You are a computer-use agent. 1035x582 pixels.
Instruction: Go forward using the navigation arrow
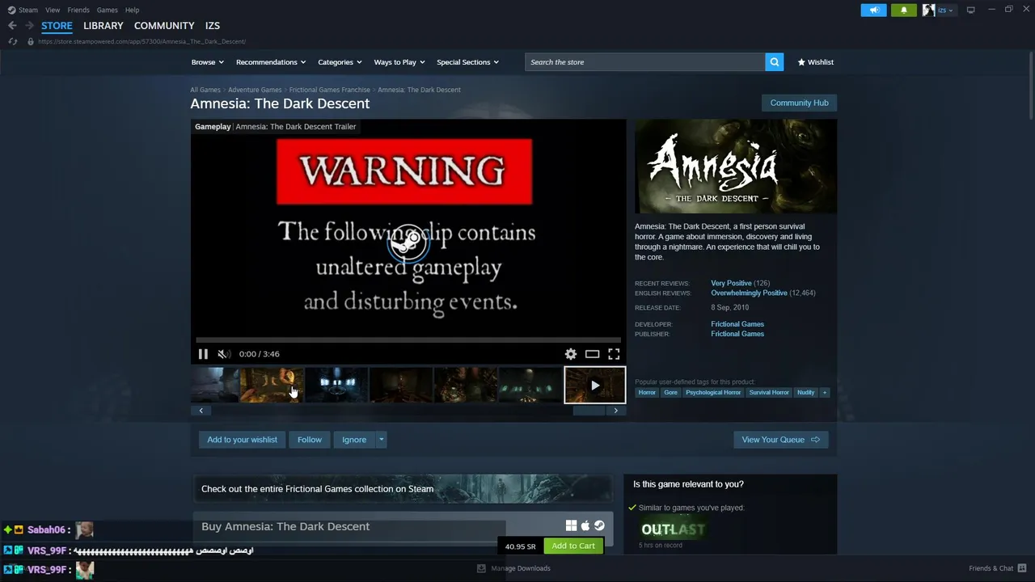(x=29, y=26)
